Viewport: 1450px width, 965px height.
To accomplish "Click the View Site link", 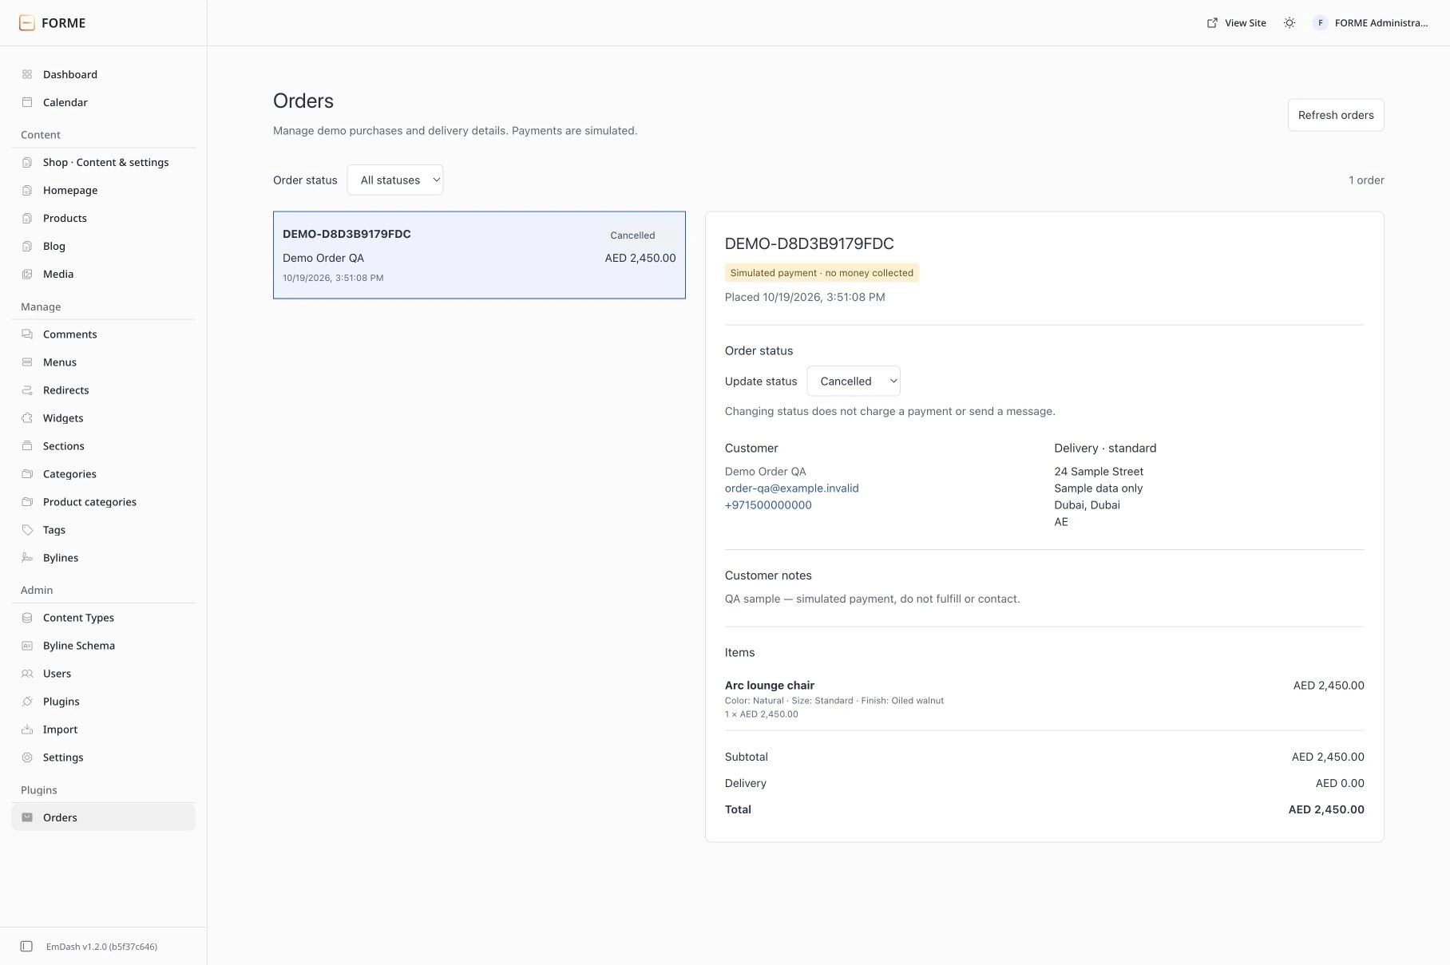I will point(1236,23).
